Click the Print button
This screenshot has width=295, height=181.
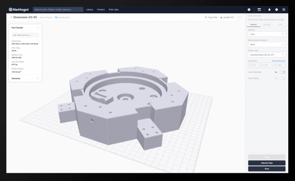pos(267,169)
